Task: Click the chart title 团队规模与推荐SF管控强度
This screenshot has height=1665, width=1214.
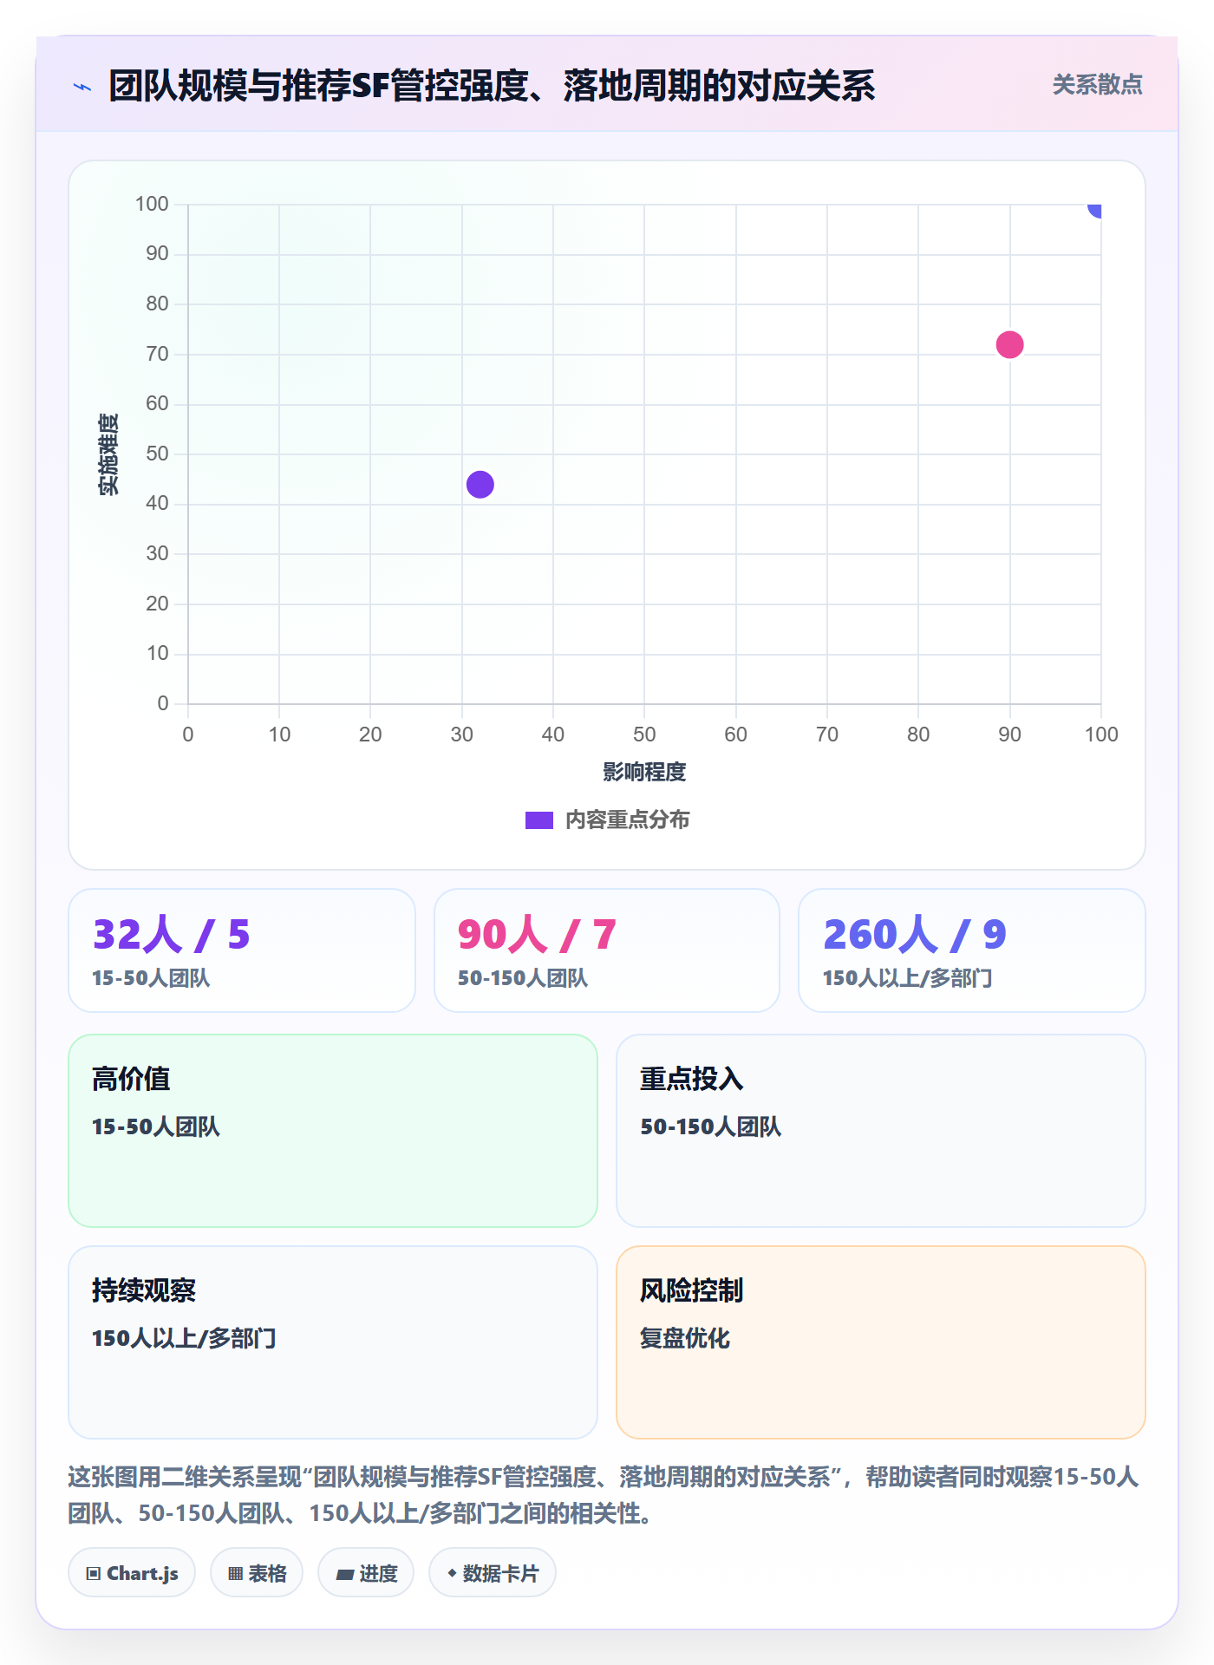Action: (493, 86)
